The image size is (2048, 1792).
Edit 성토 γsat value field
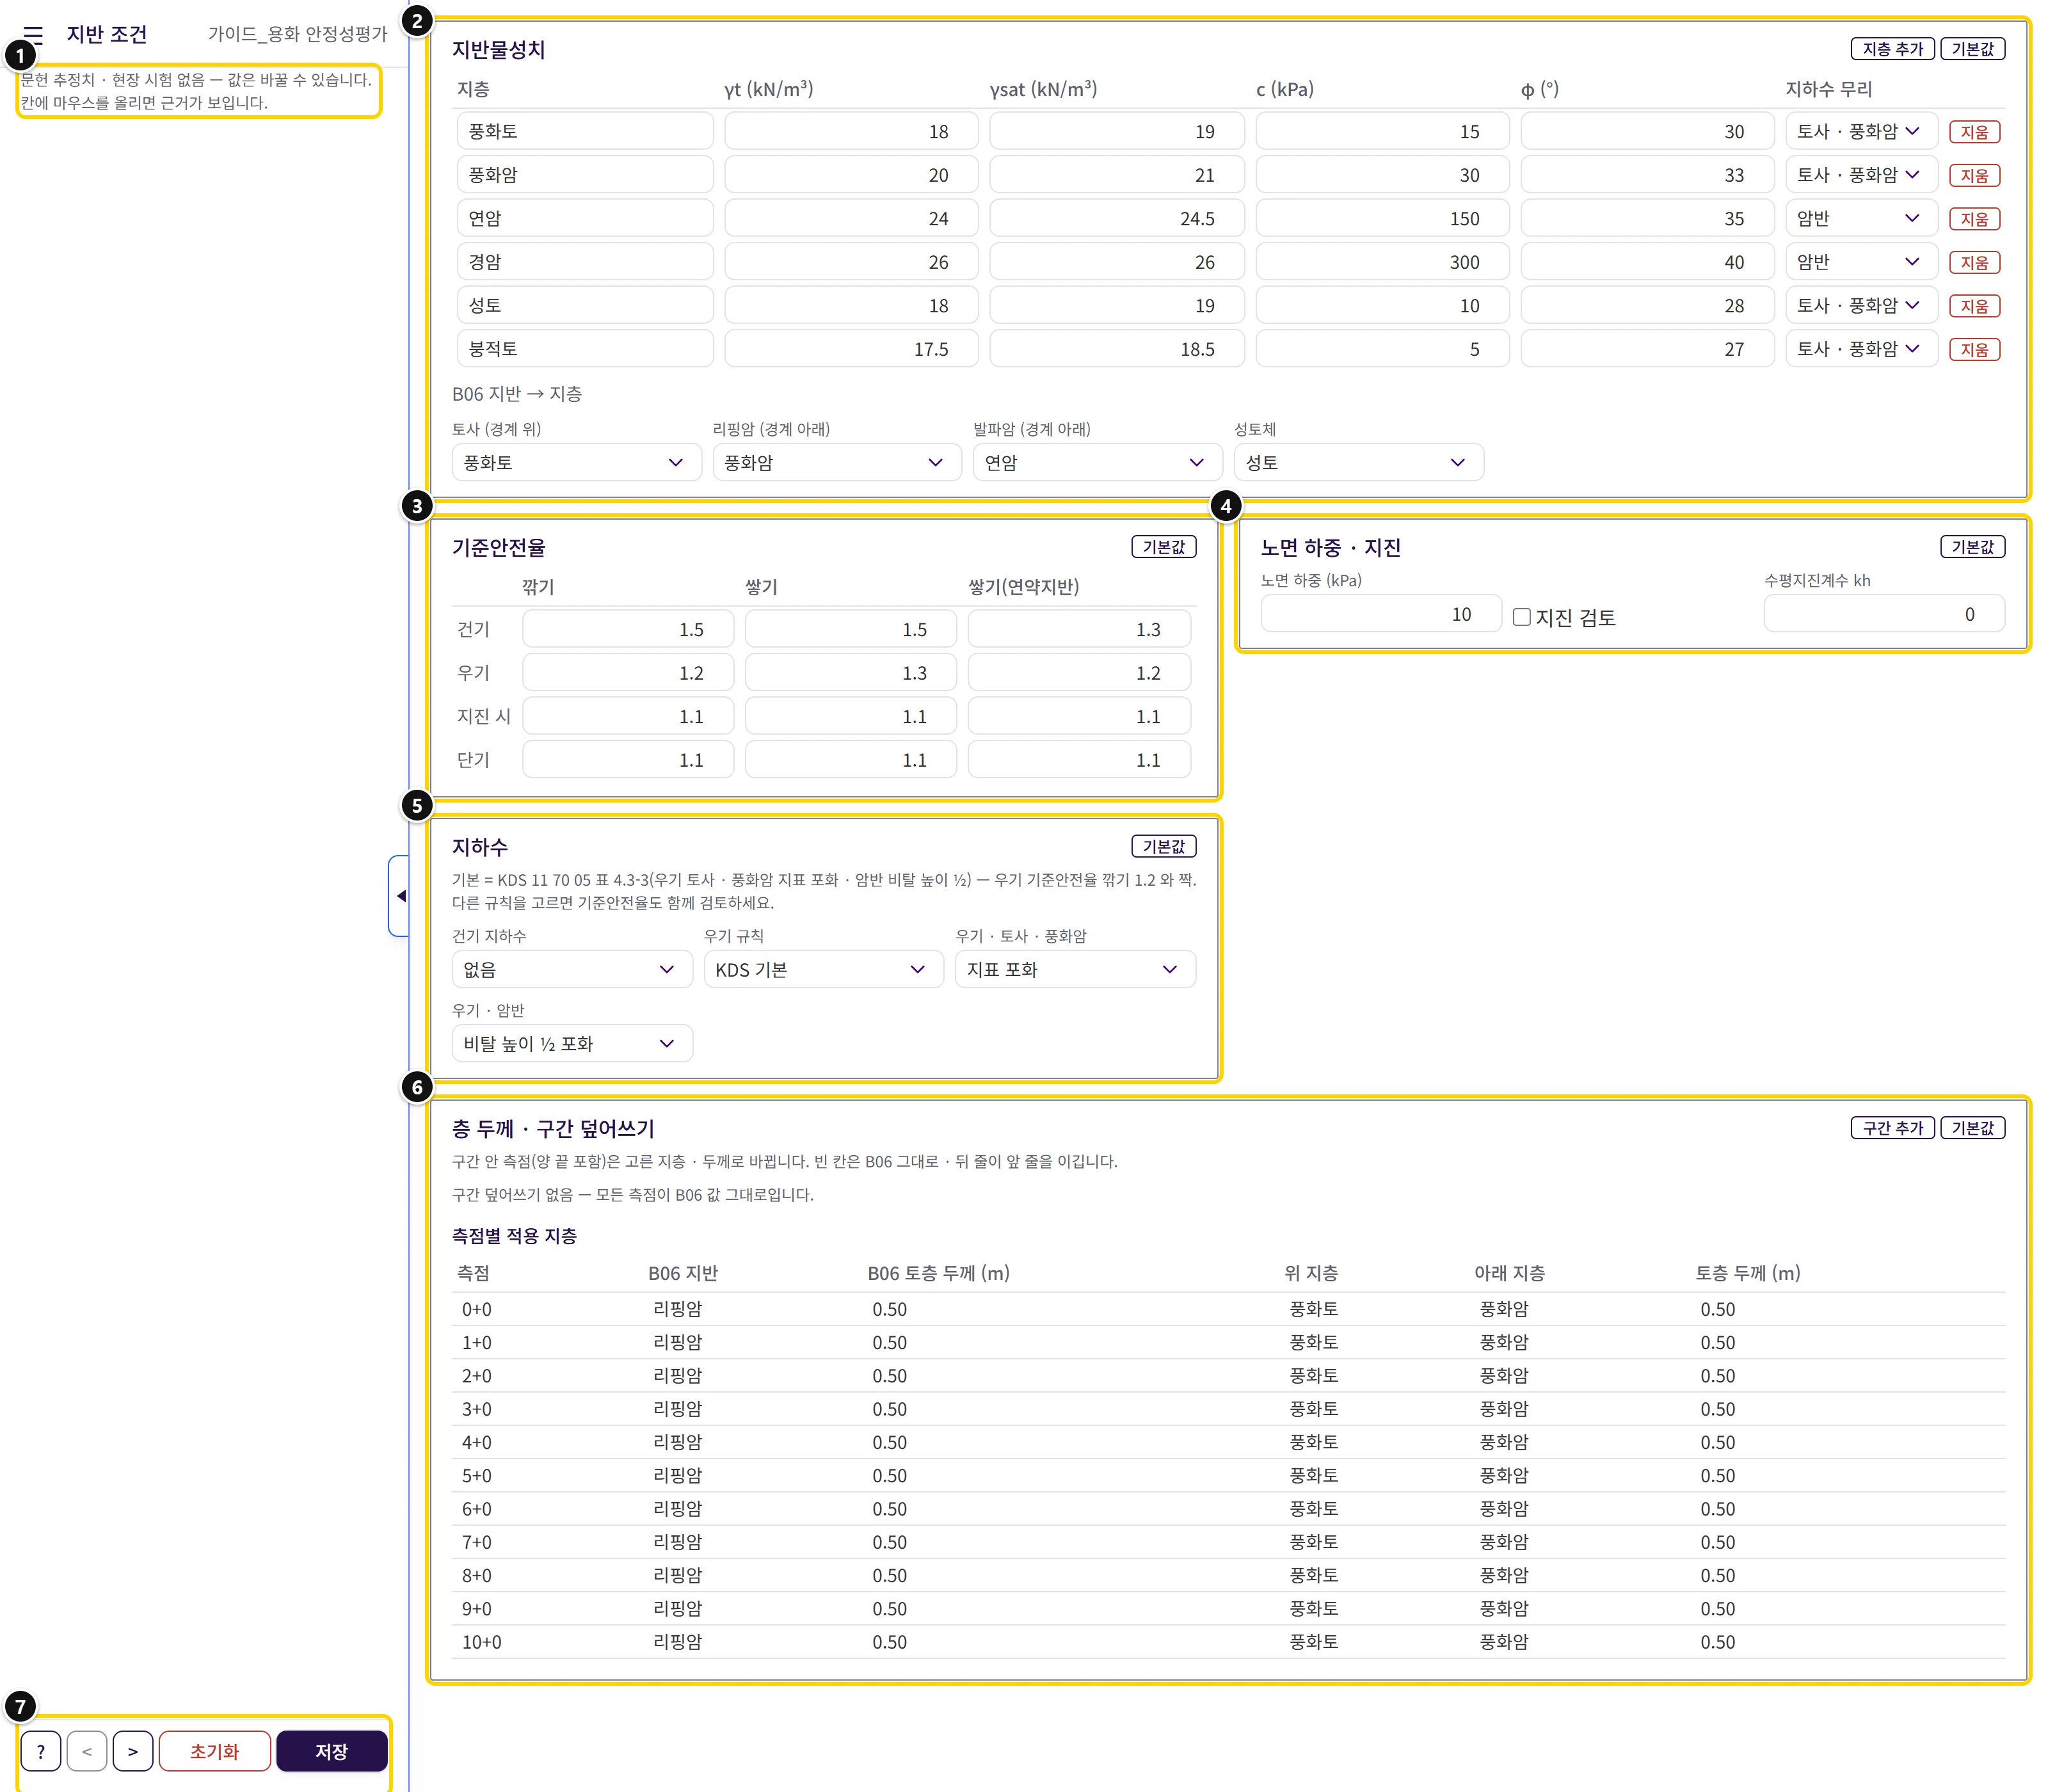point(1117,305)
